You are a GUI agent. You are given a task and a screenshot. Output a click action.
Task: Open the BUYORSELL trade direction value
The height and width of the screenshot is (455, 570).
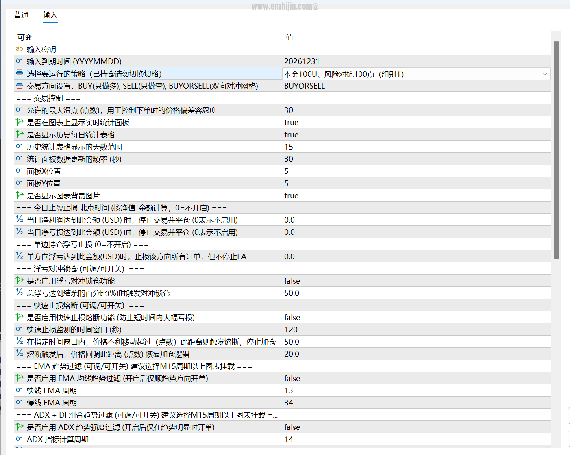(416, 86)
